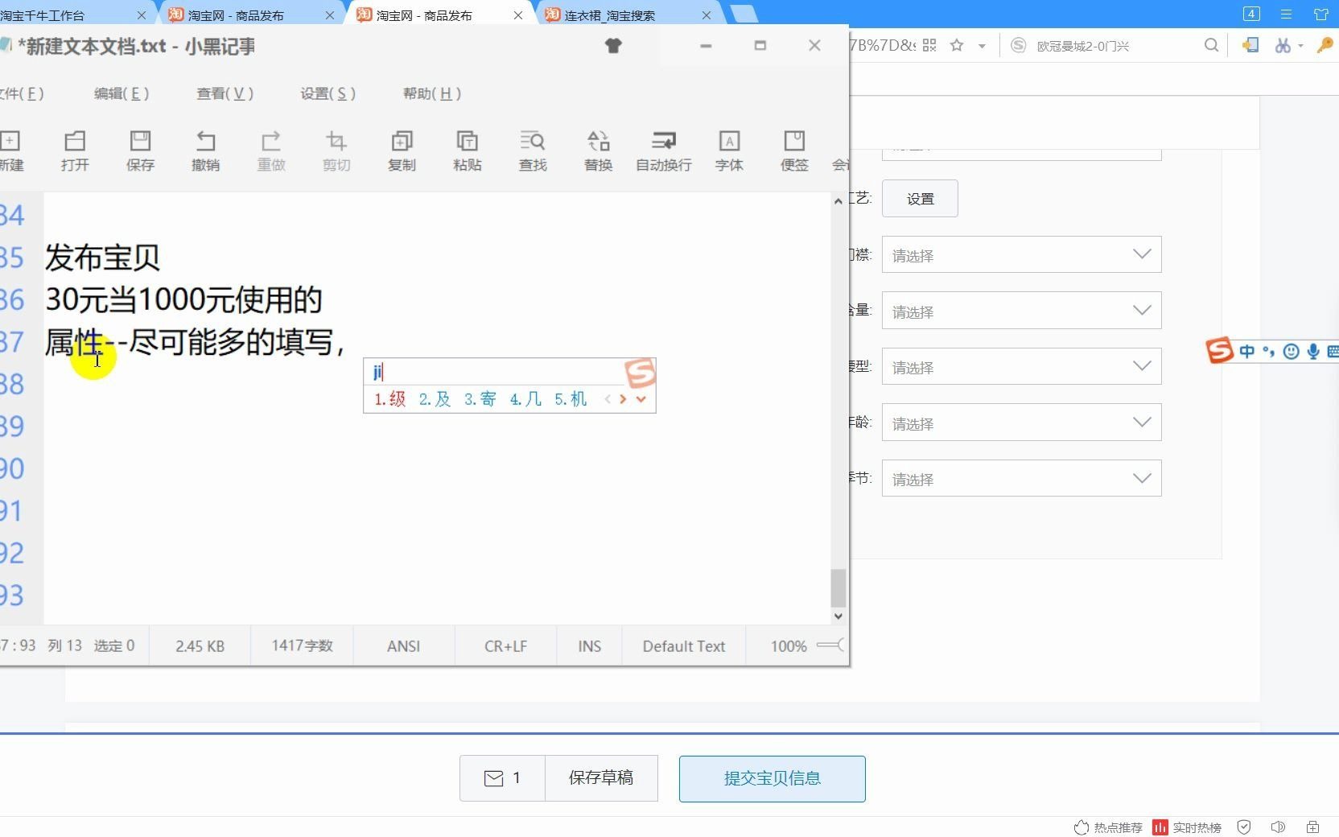Select IME candidate 5.机
The height and width of the screenshot is (837, 1339).
click(571, 399)
